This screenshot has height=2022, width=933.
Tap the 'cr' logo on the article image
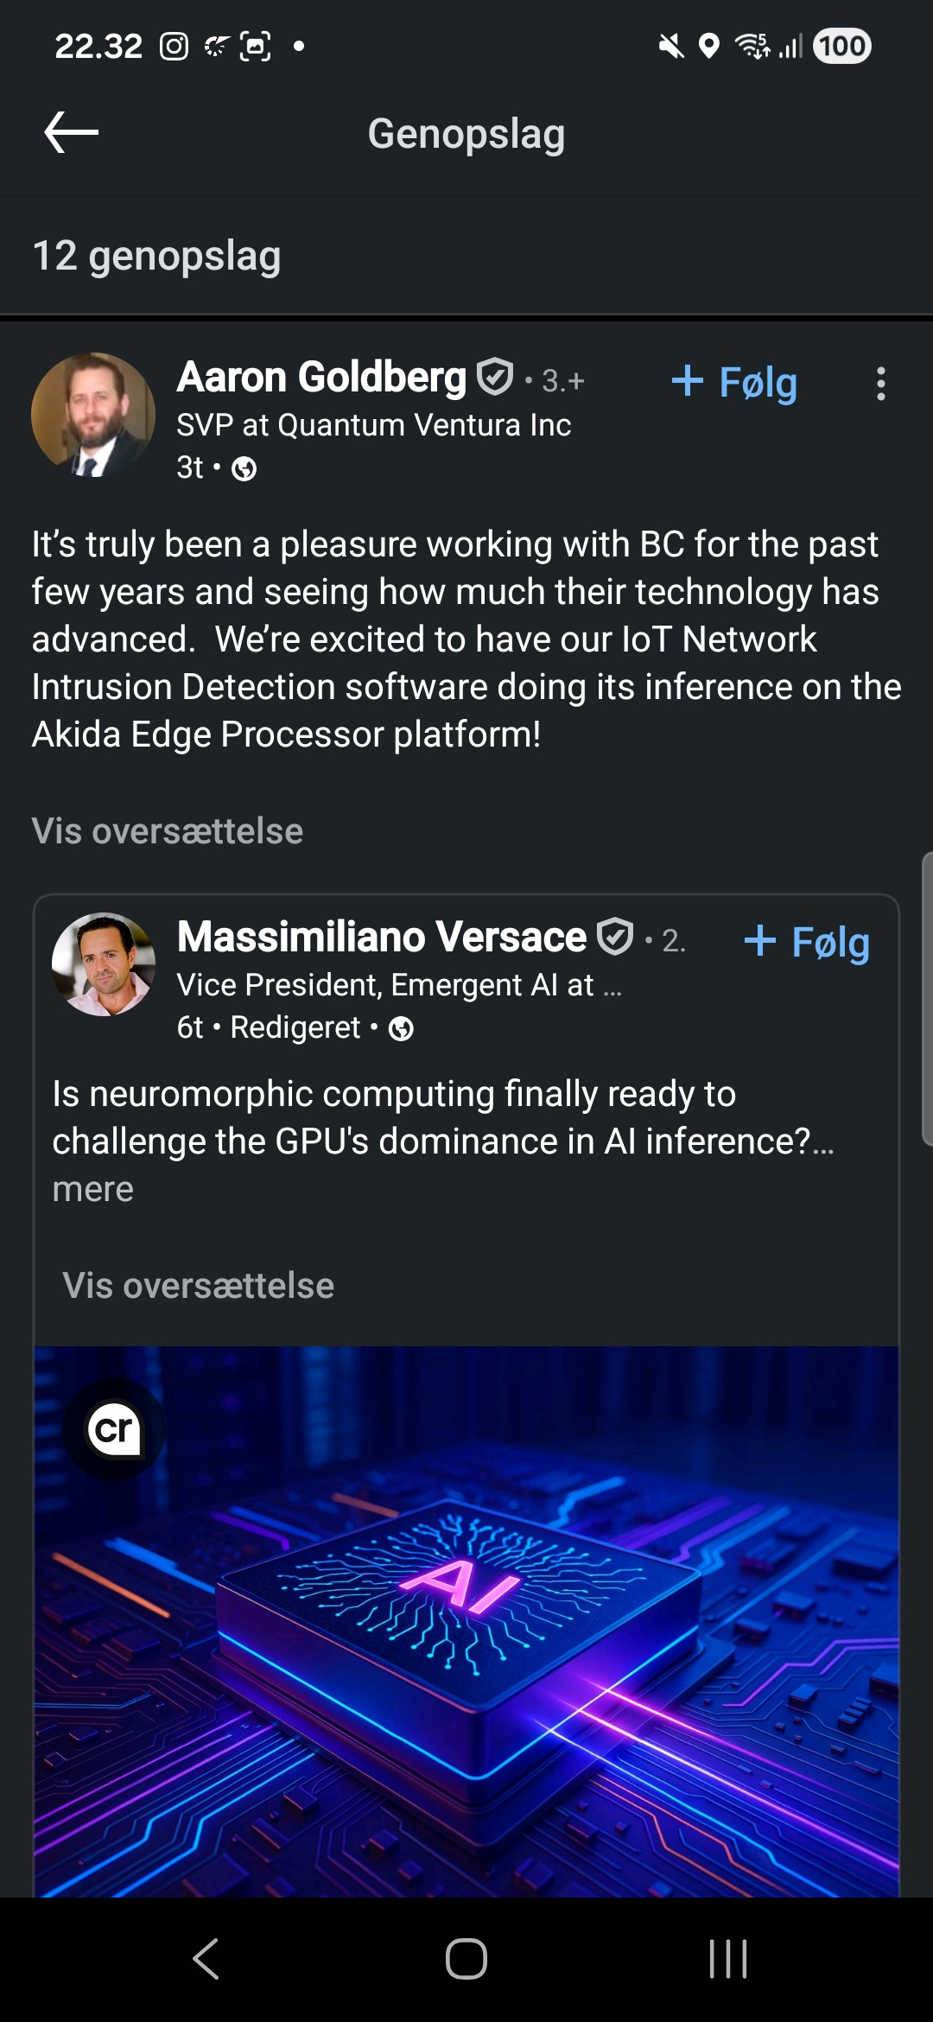pyautogui.click(x=114, y=1429)
